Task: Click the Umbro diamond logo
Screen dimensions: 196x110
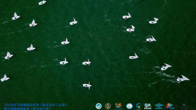Action: (159, 106)
